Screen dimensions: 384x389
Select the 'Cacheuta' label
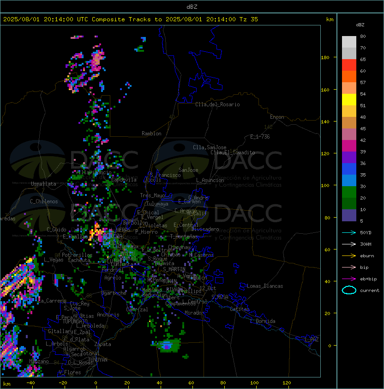pos(79,260)
